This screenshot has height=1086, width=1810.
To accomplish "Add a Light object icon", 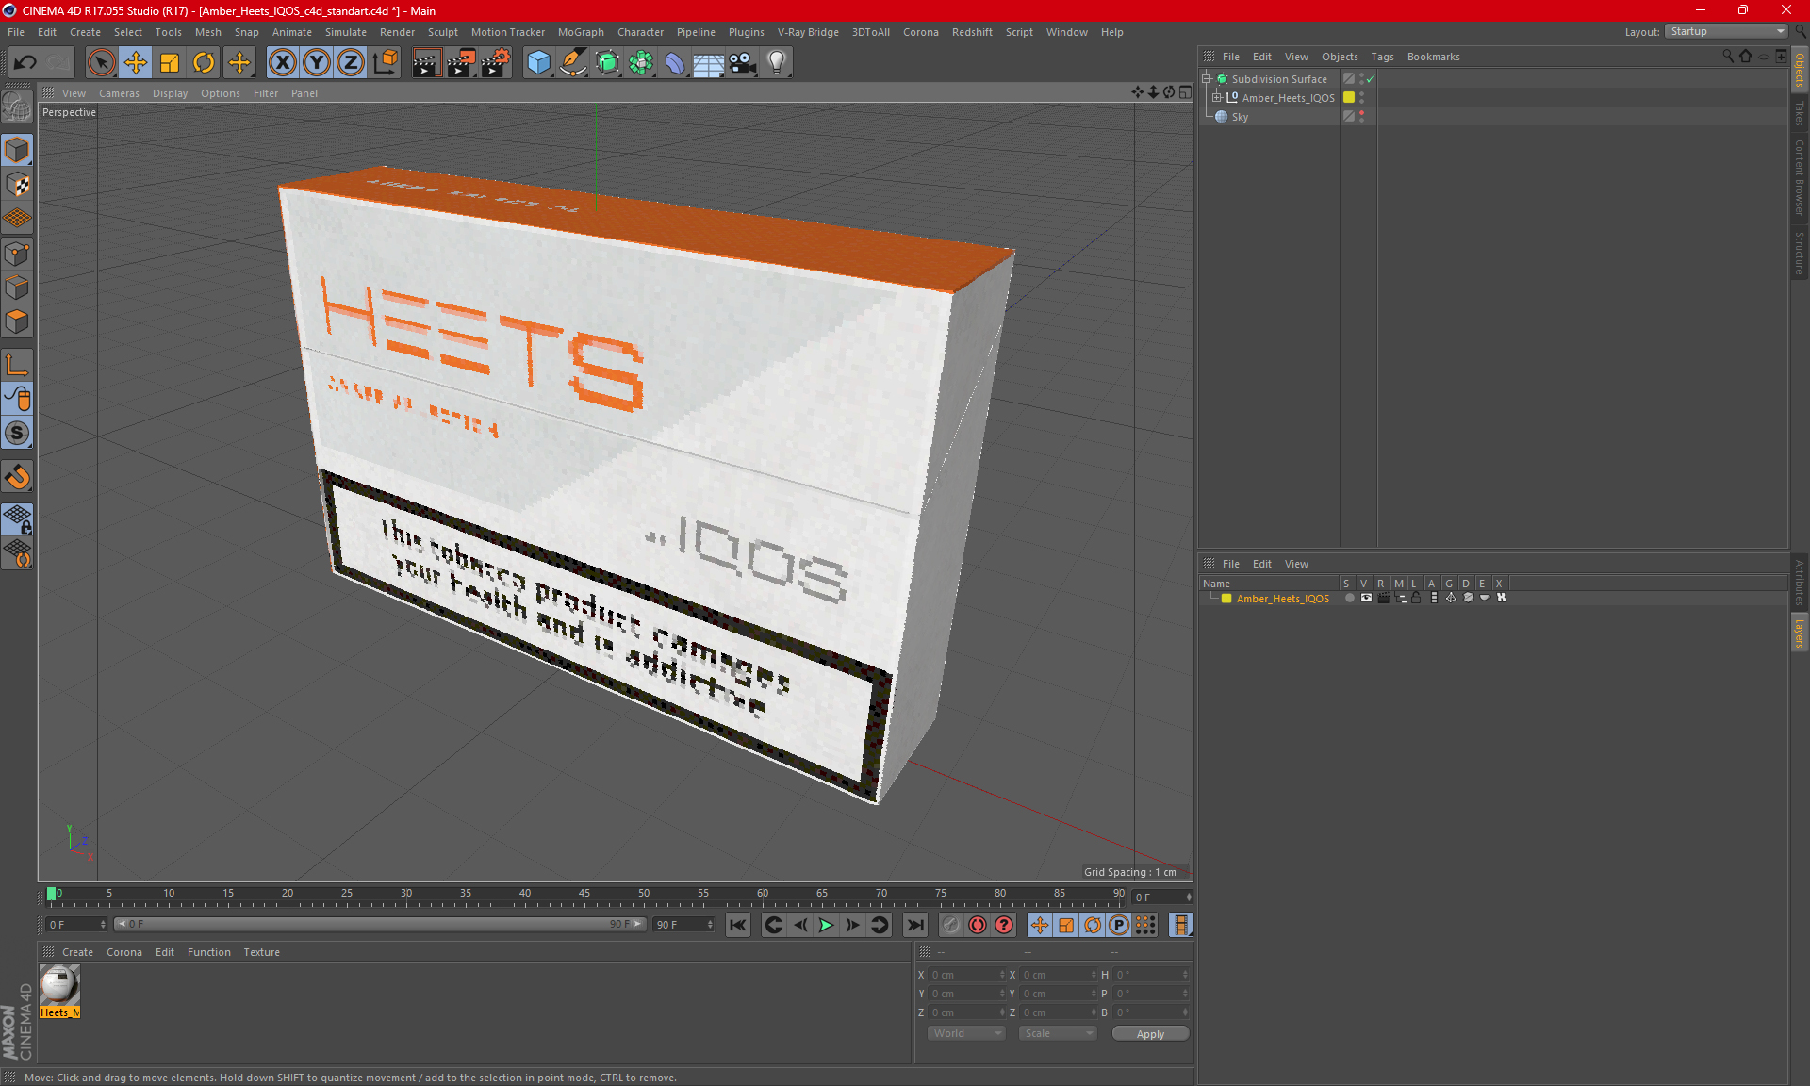I will pos(777,63).
